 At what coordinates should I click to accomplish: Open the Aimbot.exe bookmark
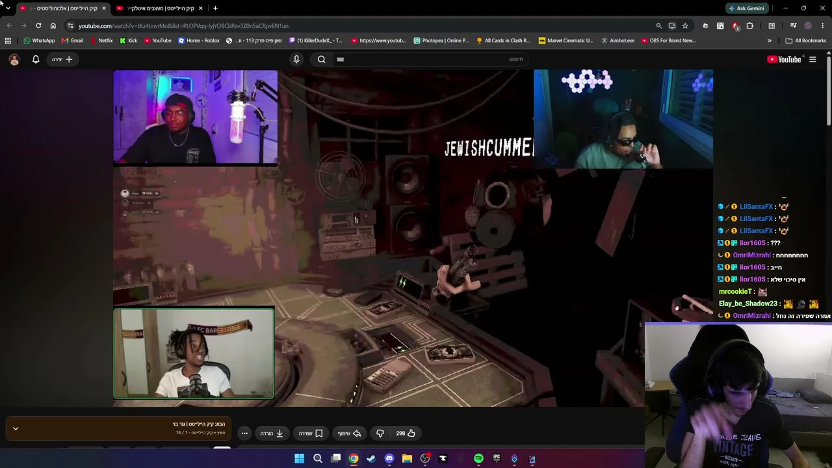[x=617, y=40]
